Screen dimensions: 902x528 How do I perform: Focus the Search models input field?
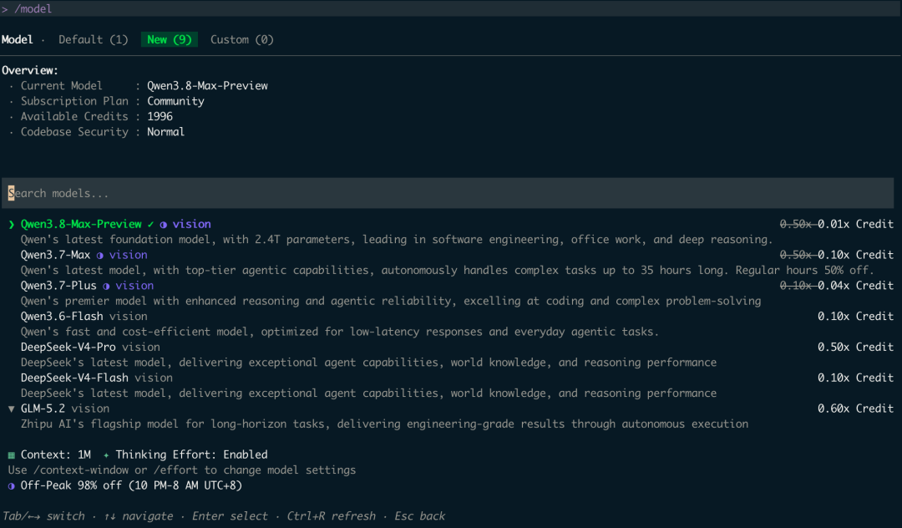tap(450, 193)
